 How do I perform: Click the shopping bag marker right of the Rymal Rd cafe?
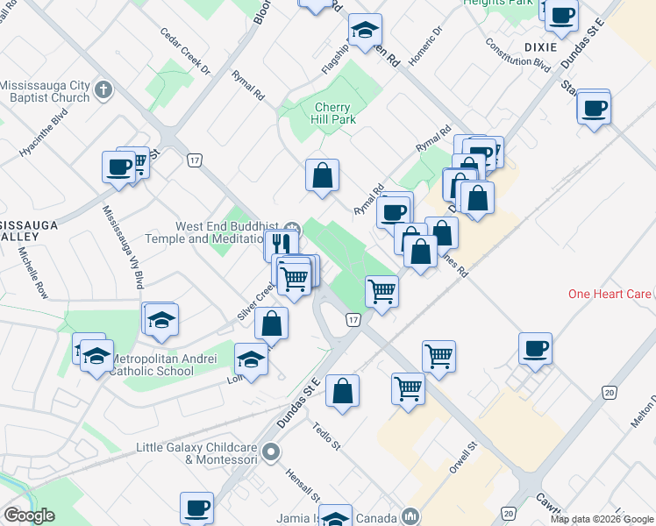pos(445,232)
